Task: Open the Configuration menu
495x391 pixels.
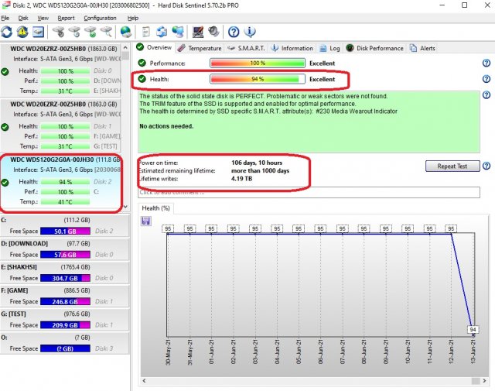Action: coord(100,17)
